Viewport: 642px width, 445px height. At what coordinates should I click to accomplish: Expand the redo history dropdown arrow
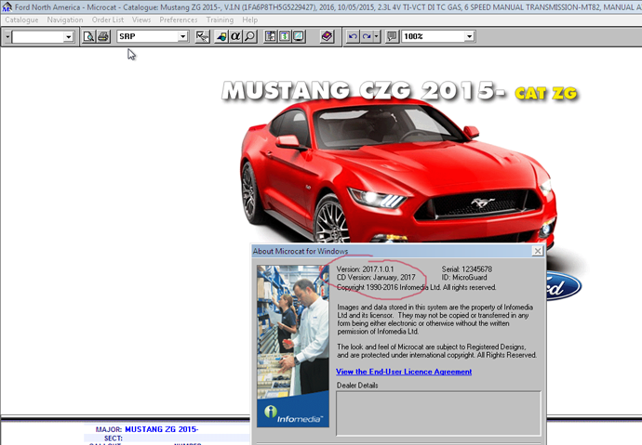376,36
